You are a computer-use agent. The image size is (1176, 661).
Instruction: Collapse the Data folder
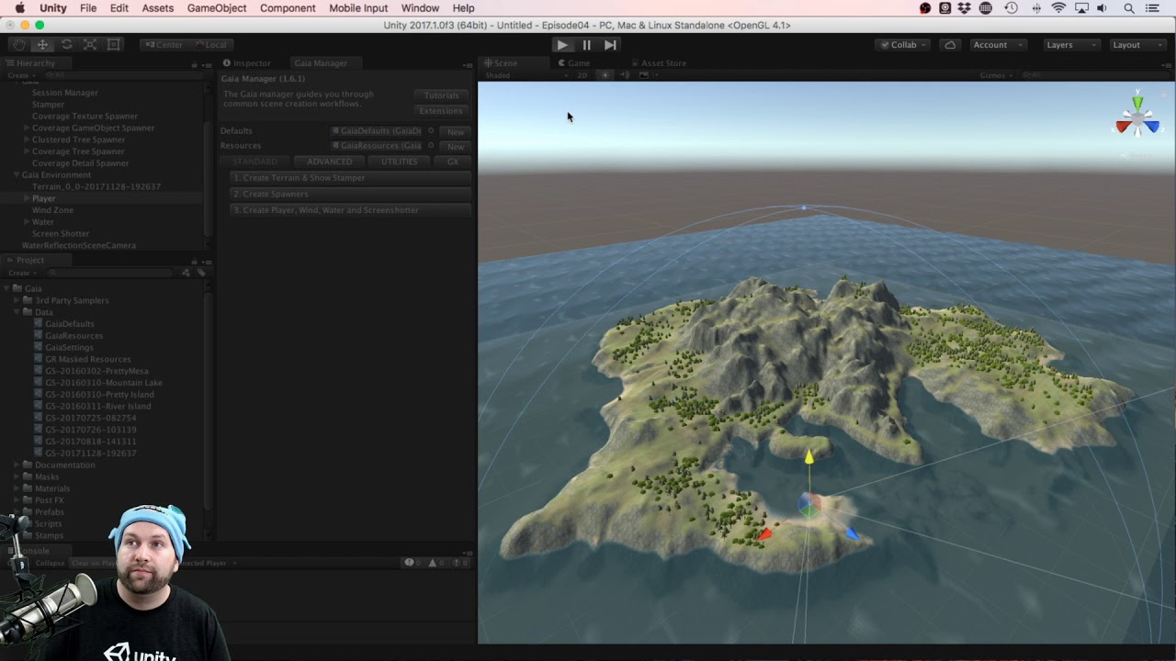(17, 312)
